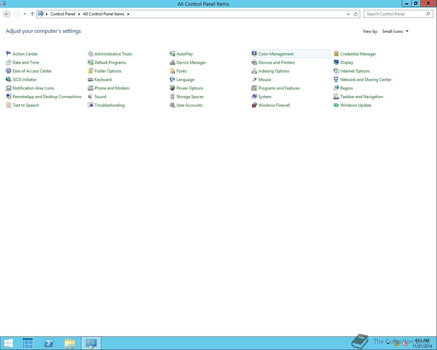Click the User Accounts icon
The image size is (437, 350).
point(172,105)
